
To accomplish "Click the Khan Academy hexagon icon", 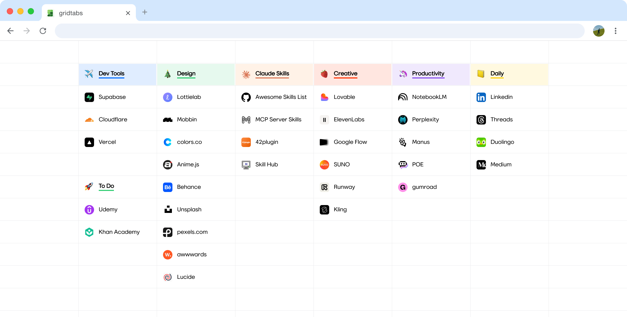I will [89, 232].
